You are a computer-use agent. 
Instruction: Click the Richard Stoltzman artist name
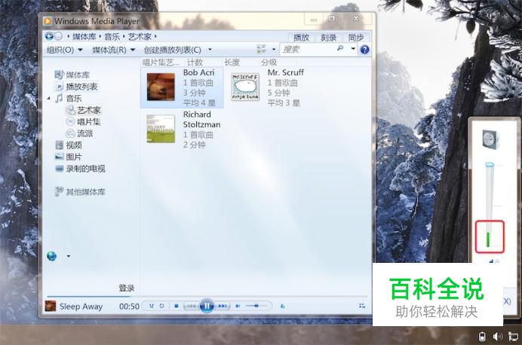coord(201,119)
